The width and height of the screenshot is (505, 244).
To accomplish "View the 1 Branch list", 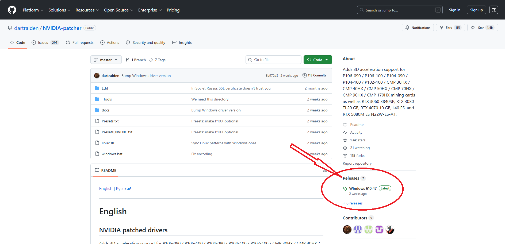I will [x=136, y=60].
